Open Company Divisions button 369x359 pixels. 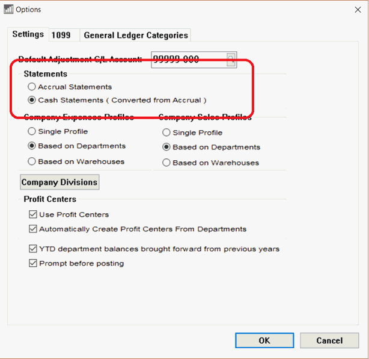pyautogui.click(x=59, y=182)
